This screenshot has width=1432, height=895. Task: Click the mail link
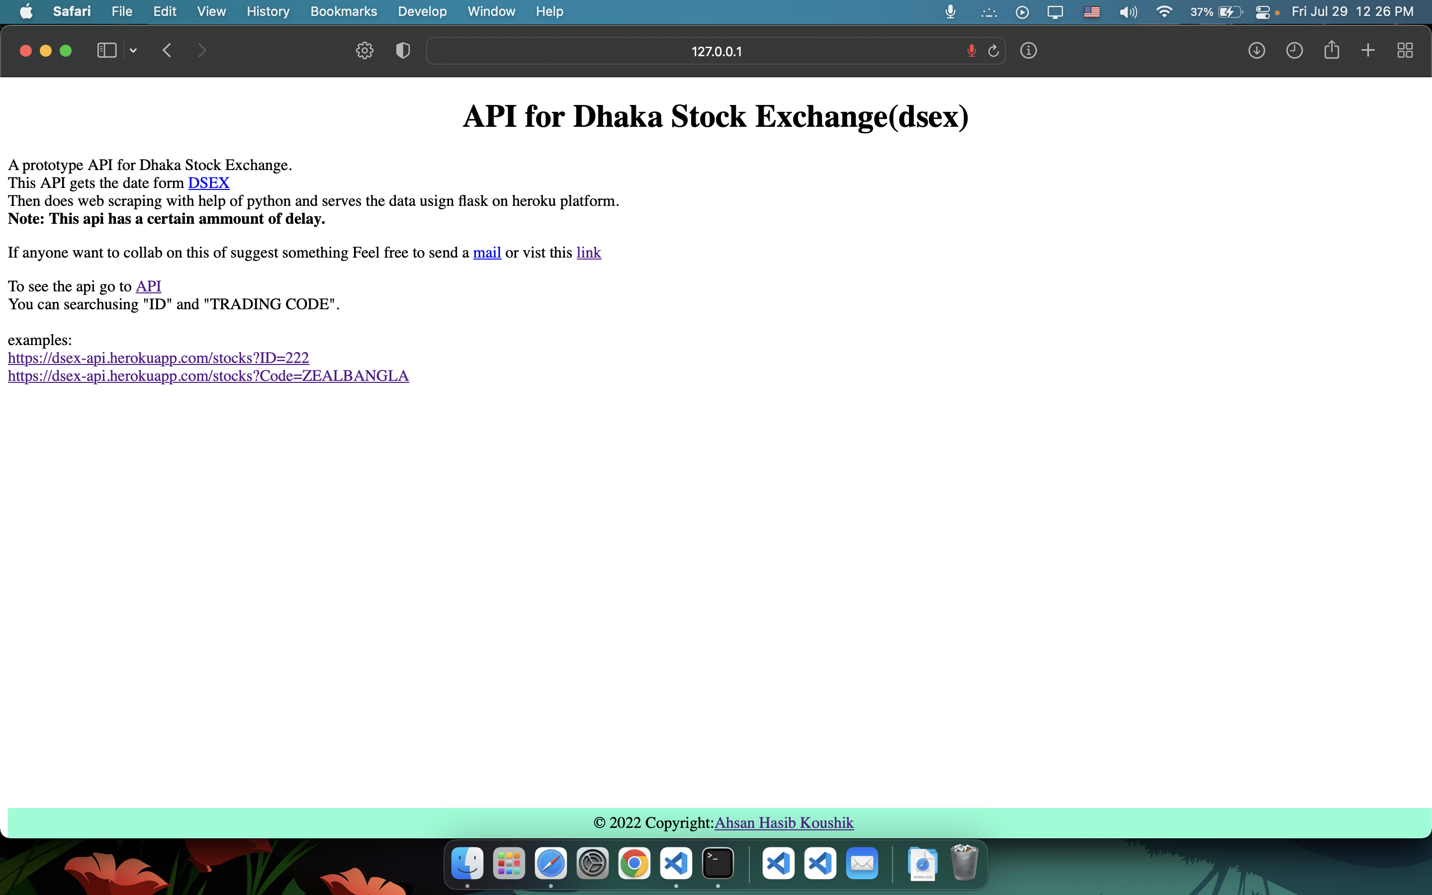[487, 253]
